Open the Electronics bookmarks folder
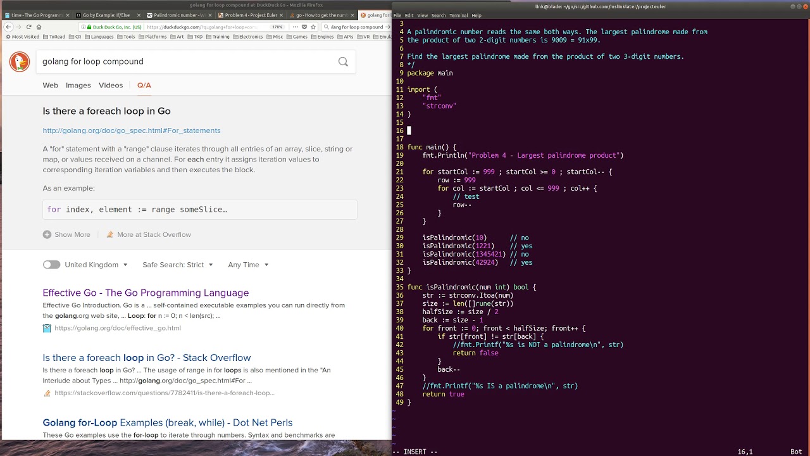This screenshot has height=456, width=810. coord(247,37)
